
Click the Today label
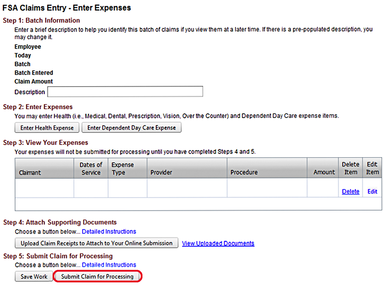point(23,55)
